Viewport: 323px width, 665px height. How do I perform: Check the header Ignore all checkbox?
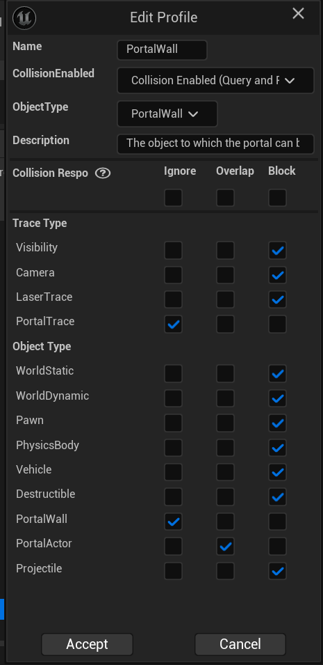coord(173,198)
